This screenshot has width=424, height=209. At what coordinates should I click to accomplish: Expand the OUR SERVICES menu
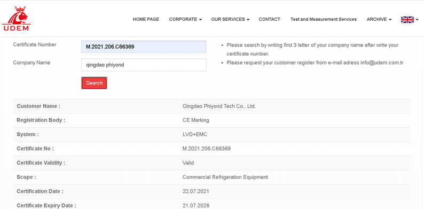230,19
